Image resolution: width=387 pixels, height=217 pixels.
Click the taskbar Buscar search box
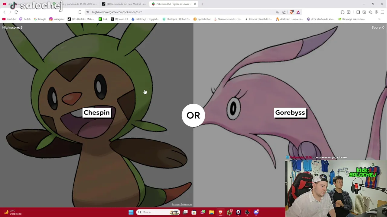[x=158, y=212]
